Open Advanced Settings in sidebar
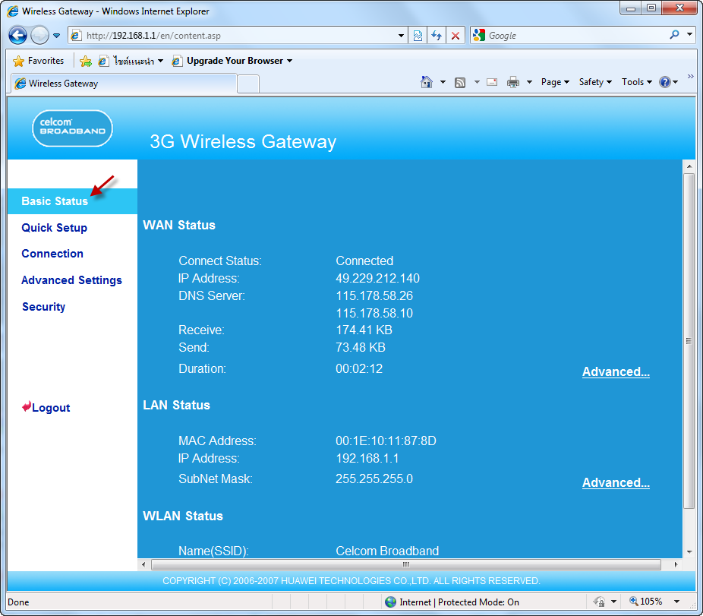Screen dimensions: 703x616 coord(71,280)
